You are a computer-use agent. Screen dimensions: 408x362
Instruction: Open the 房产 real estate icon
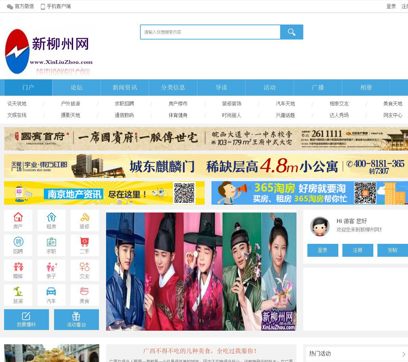18,221
